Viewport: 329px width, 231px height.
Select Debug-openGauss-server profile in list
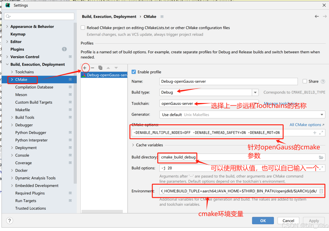[x=104, y=75]
